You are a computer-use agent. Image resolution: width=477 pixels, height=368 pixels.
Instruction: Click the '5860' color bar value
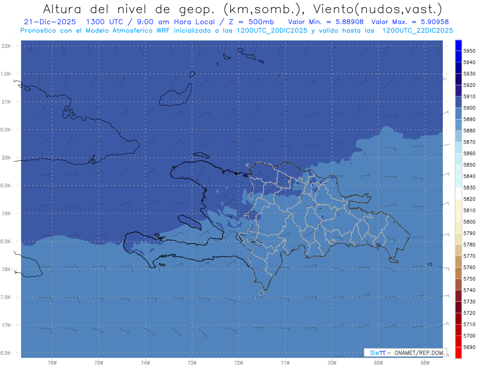pos(469,153)
